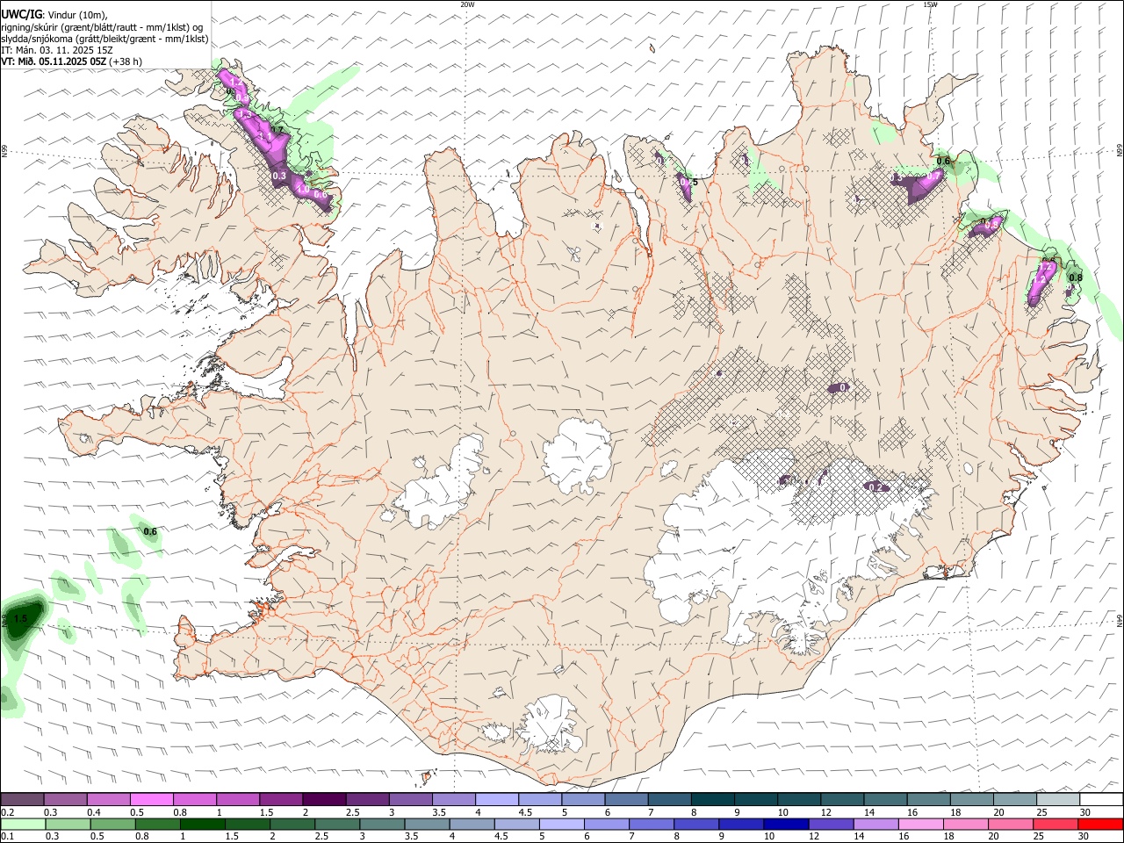
Task: Click the '3.5' label under the upper legend row
Action: pos(439,812)
